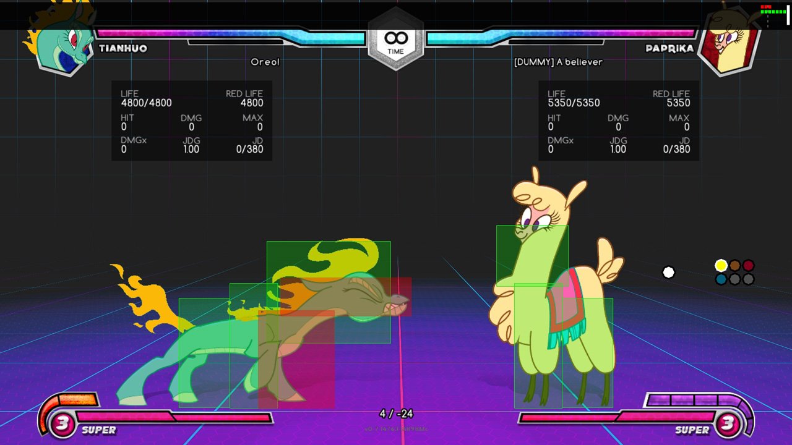Click Paprika's super level 3 badge
The image size is (792, 445).
click(728, 423)
